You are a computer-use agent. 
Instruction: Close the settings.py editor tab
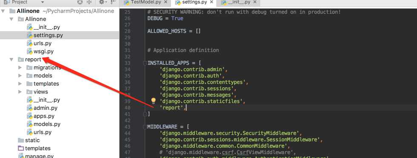tap(212, 2)
